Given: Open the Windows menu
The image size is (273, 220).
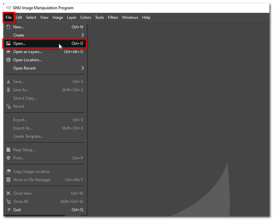Looking at the screenshot, I should (130, 17).
